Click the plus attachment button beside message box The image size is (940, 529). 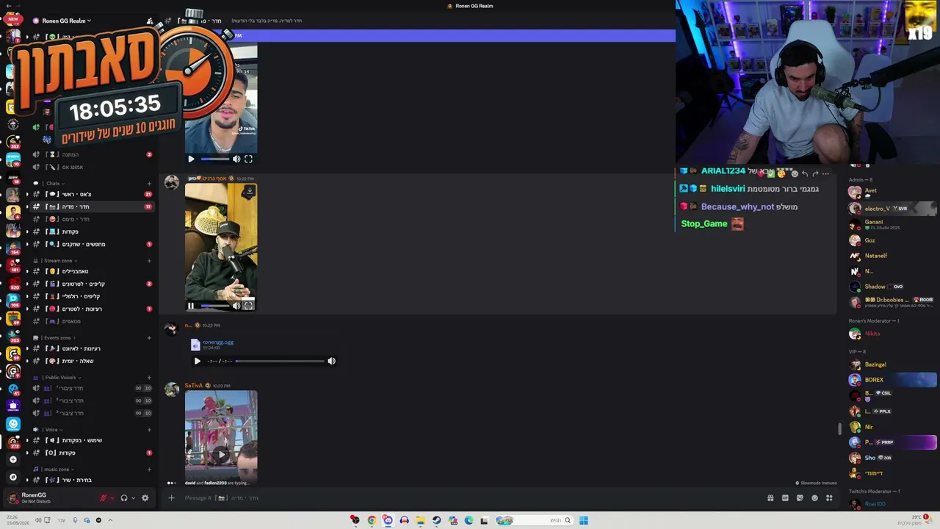[171, 498]
